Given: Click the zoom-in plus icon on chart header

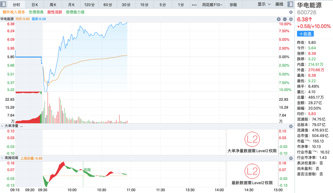Looking at the screenshot, I should pyautogui.click(x=278, y=19).
